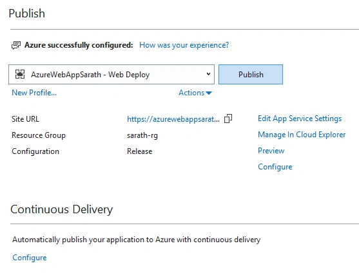
Task: Click the Automatically publish your application description
Action: pos(137,240)
